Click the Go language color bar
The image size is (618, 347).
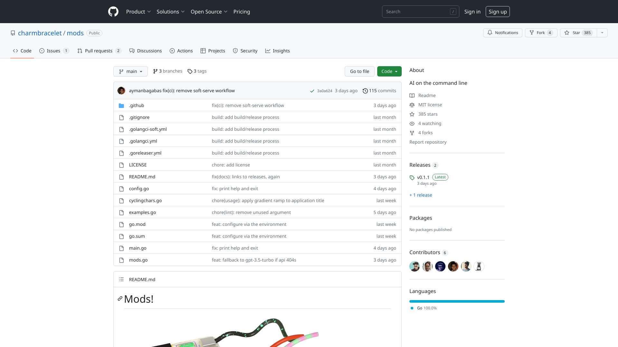coord(457,301)
